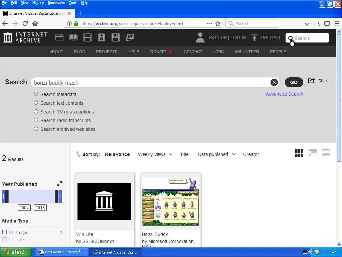This screenshot has height=257, width=342.
Task: Open the Bonzi Buddy result thumbnail
Action: [x=171, y=201]
